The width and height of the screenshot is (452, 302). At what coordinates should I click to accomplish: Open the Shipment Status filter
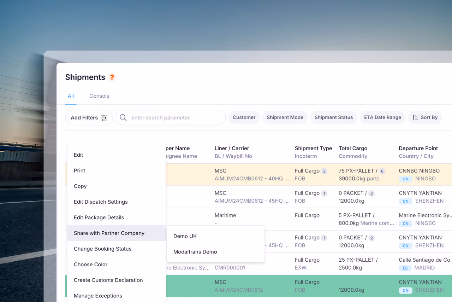point(334,117)
